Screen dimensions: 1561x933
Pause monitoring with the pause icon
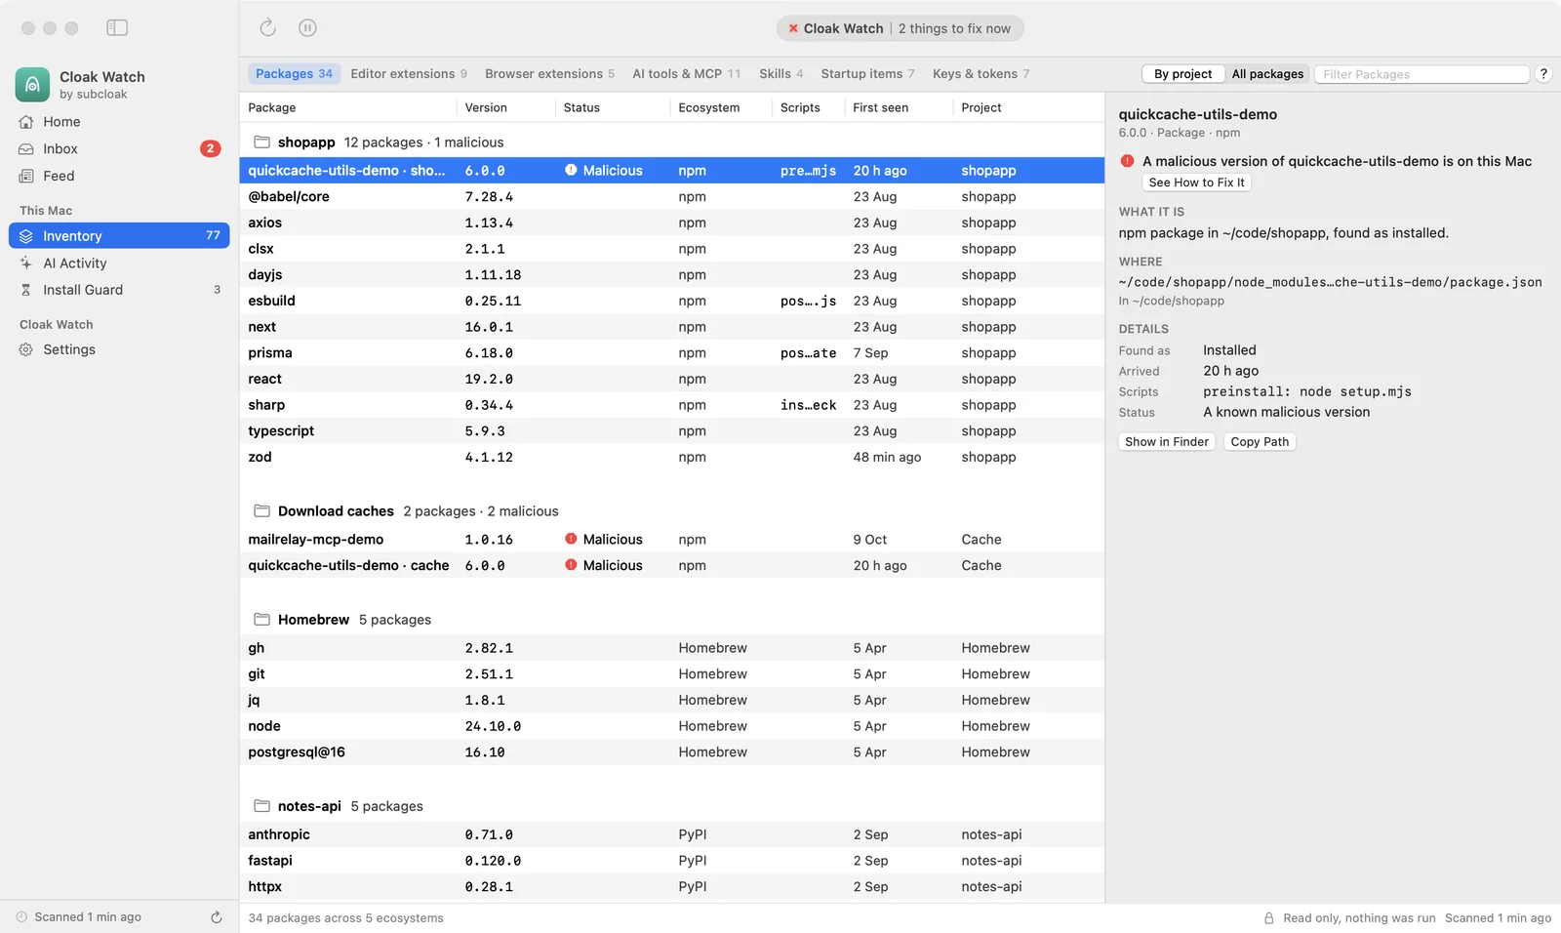[x=307, y=27]
